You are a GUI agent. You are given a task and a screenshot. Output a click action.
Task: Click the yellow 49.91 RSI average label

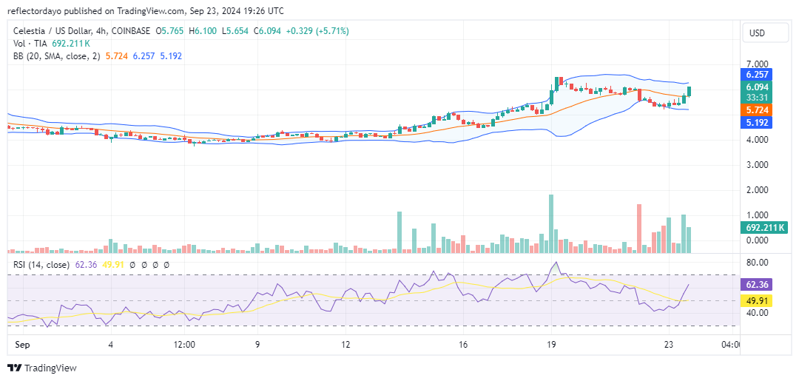[x=758, y=300]
